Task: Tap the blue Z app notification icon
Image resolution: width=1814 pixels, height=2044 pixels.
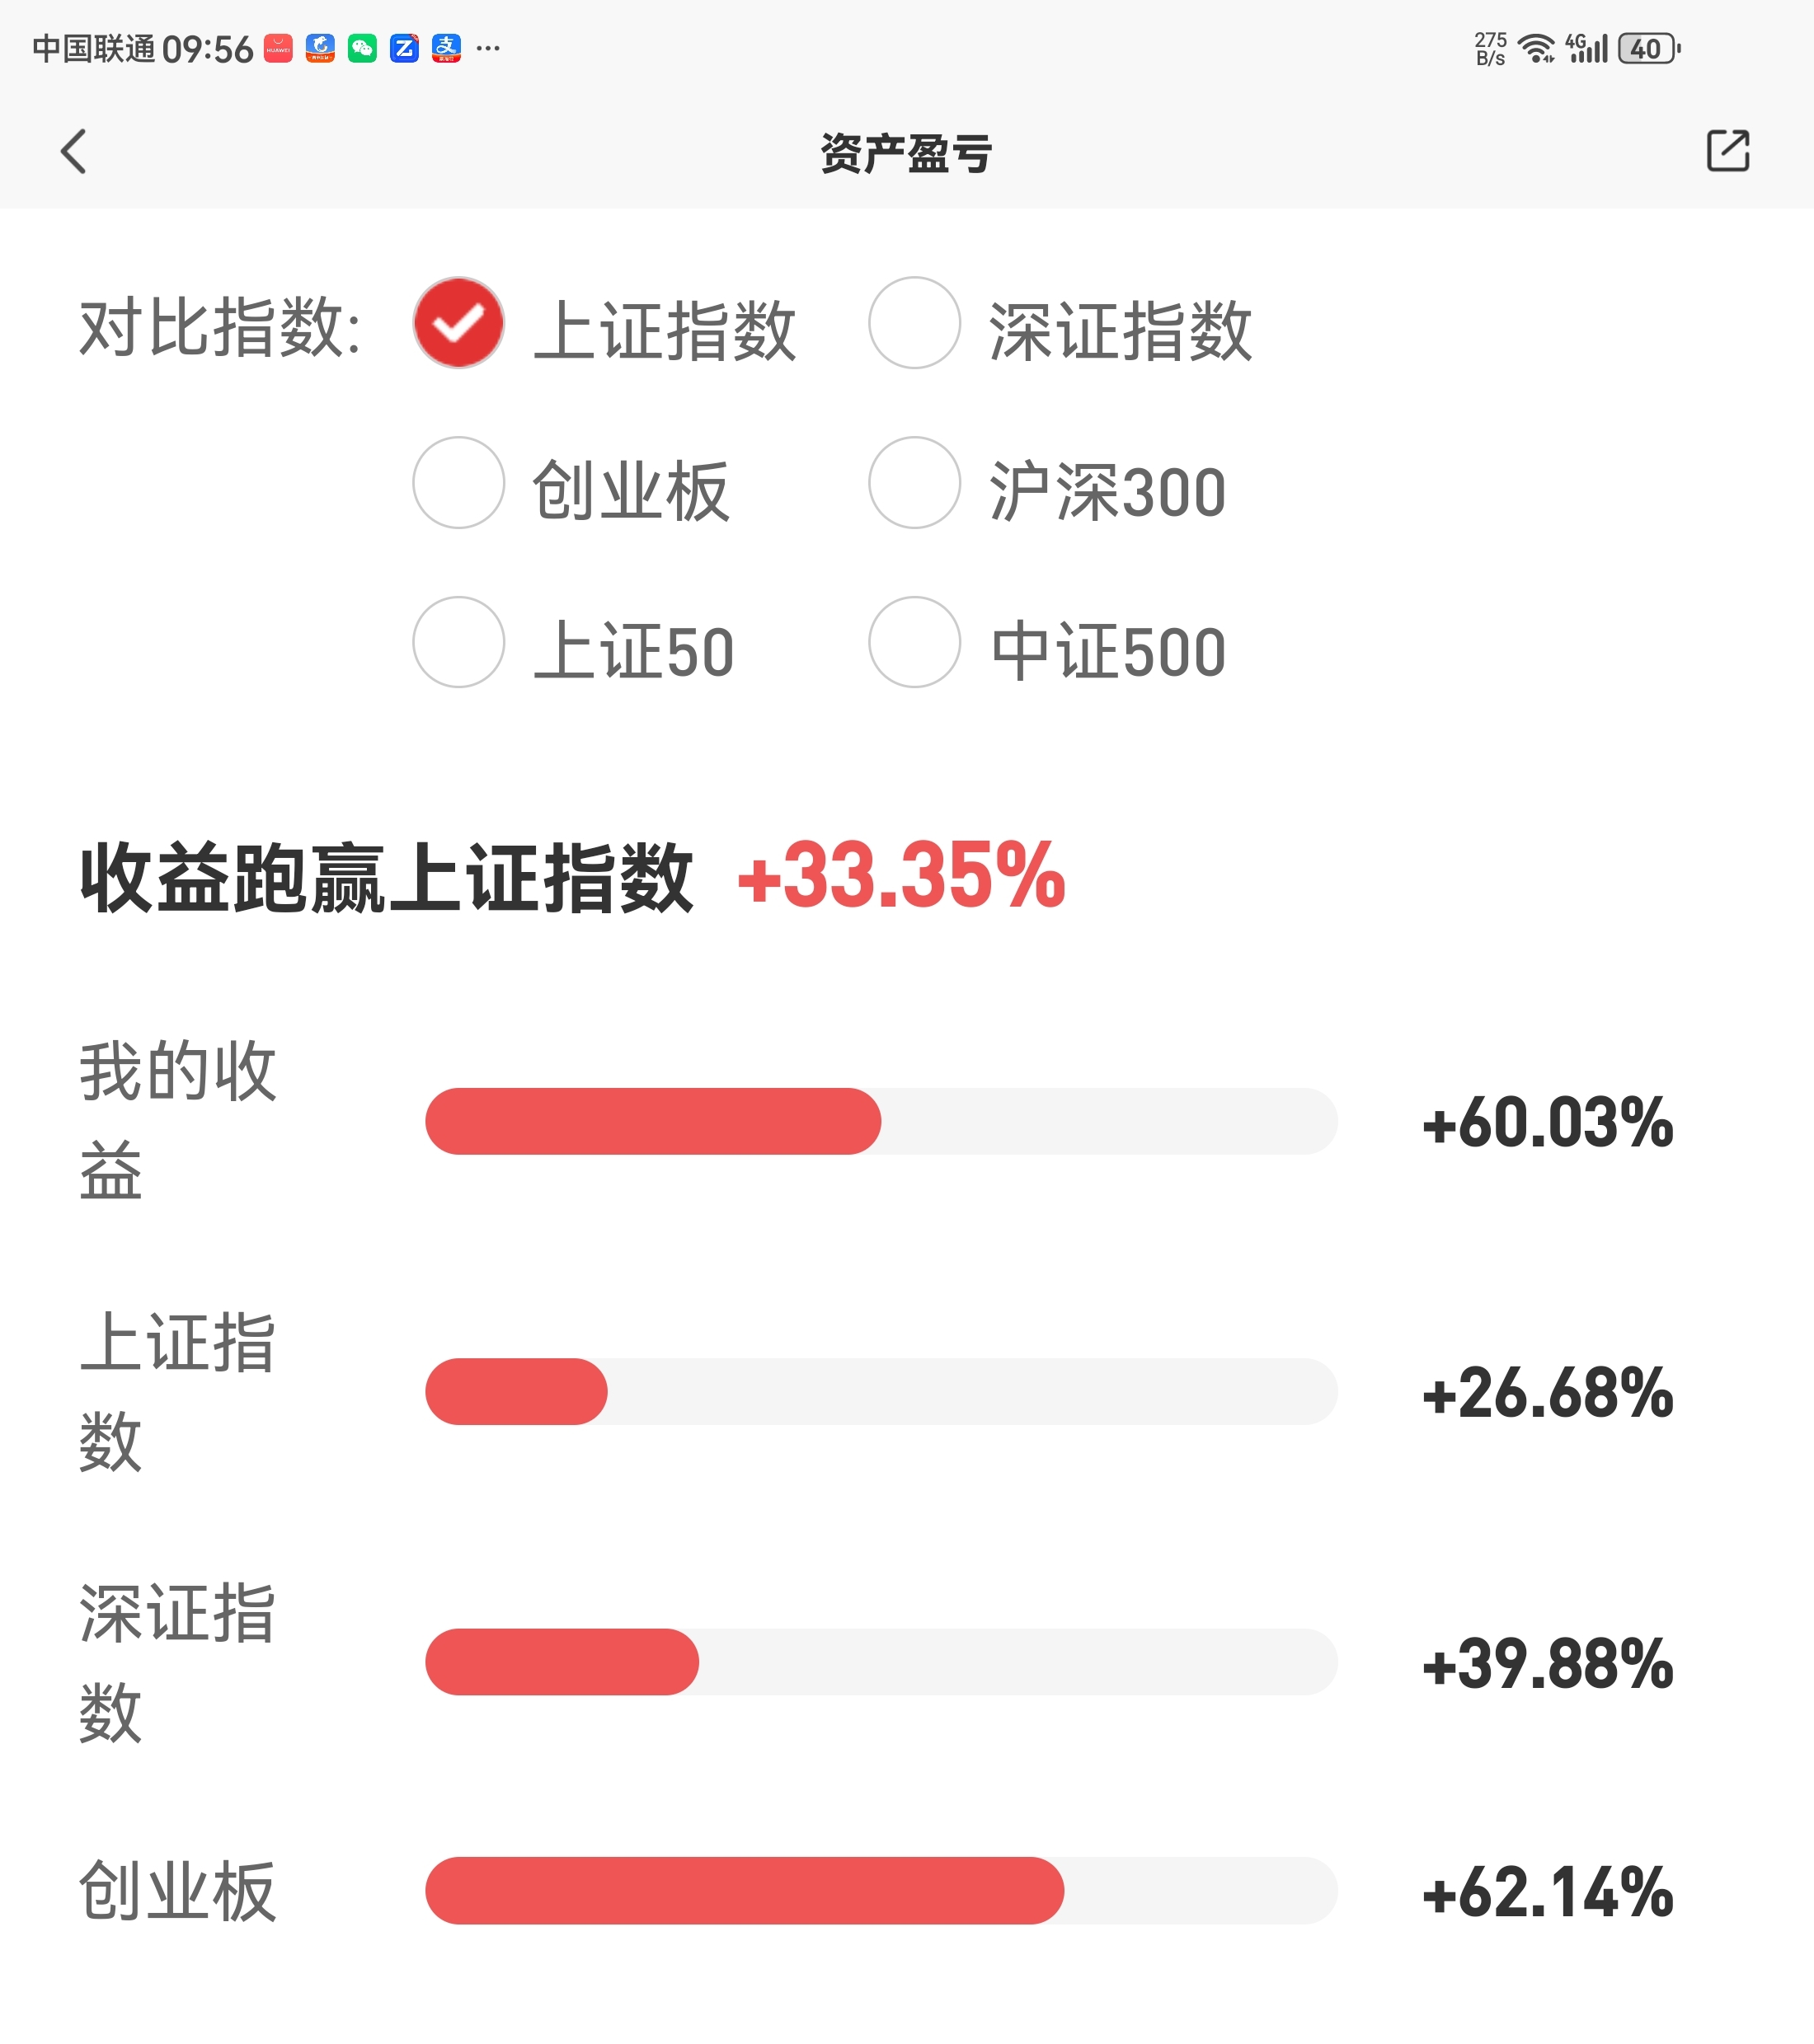Action: coord(404,48)
